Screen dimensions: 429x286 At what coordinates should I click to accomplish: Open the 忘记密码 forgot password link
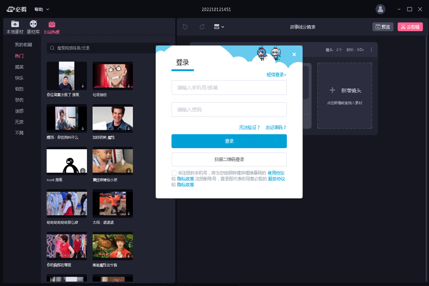tap(276, 127)
